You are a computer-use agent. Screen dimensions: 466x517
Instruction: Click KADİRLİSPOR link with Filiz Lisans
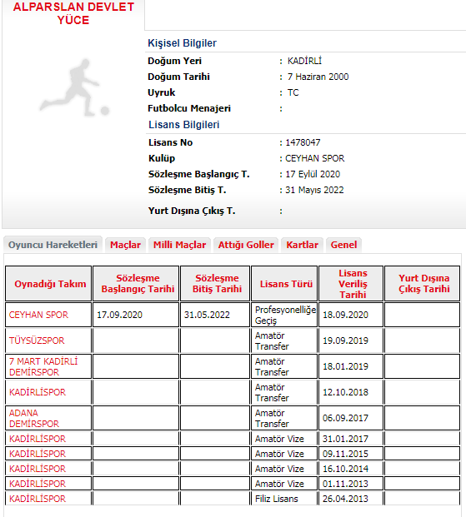38,499
